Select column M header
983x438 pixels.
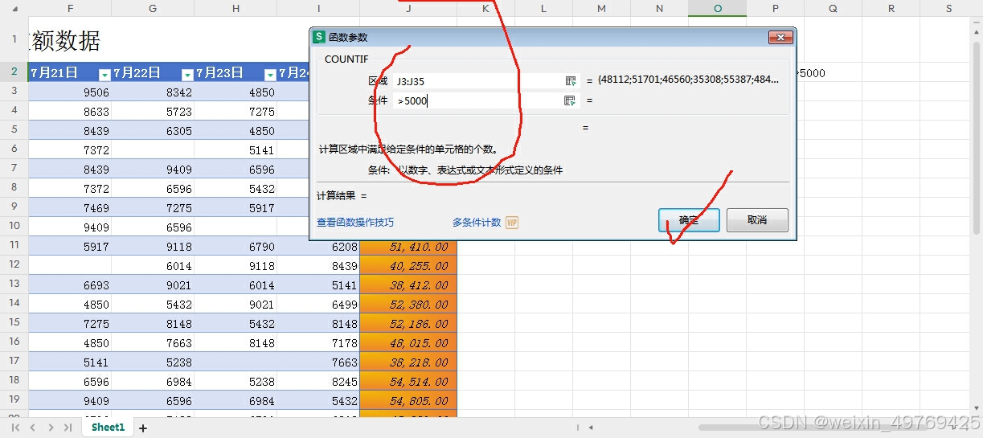602,8
